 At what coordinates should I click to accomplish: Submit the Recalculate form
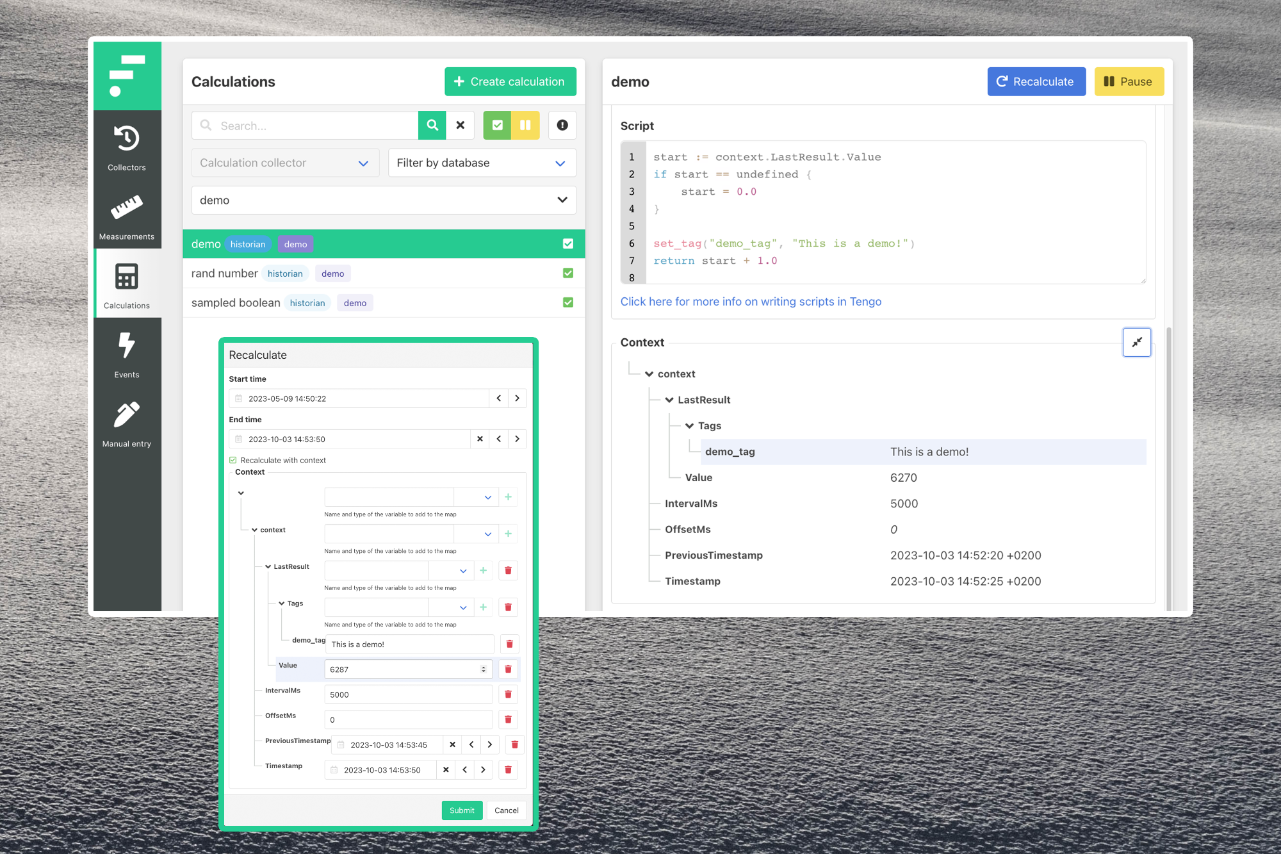point(462,810)
